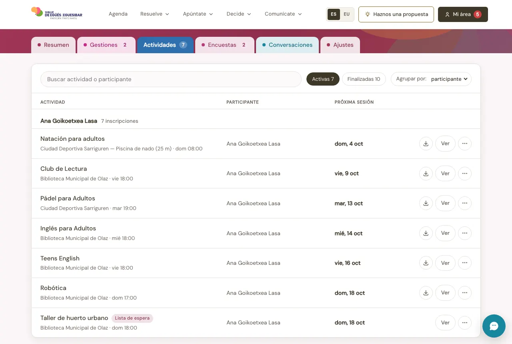Click the mar, 13 oct session date

tap(349, 203)
